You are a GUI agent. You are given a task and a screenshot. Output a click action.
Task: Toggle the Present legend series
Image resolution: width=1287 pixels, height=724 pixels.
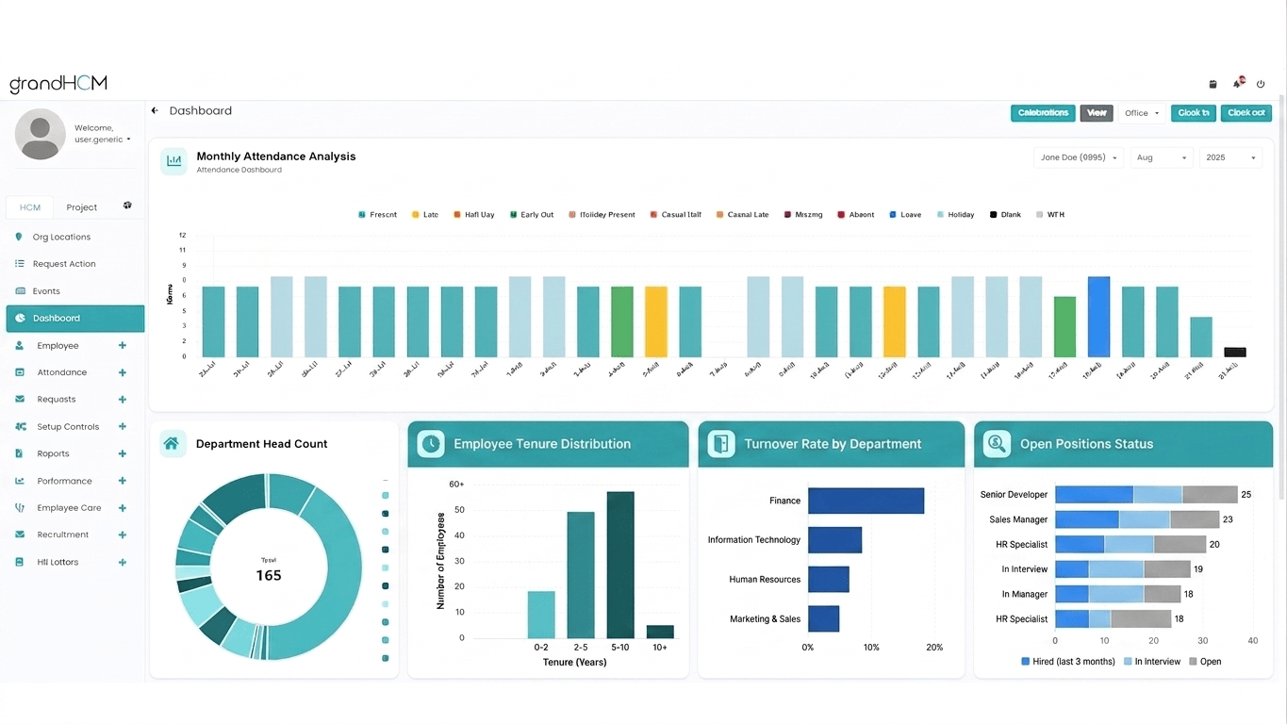377,215
